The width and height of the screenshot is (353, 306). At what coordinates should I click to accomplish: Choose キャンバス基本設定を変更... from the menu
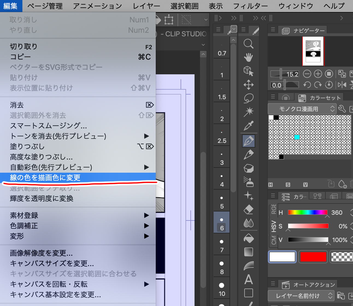click(78, 295)
